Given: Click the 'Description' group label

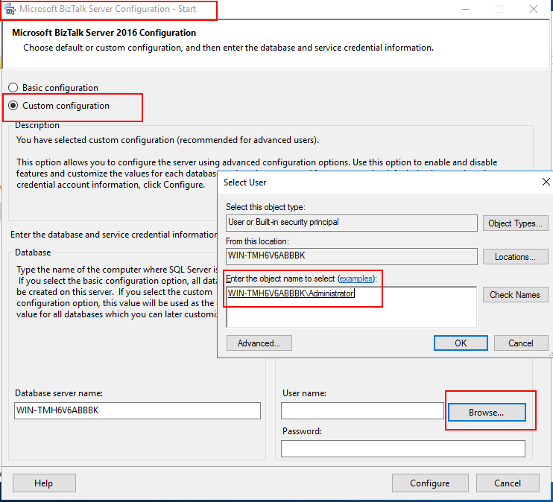Looking at the screenshot, I should [37, 125].
